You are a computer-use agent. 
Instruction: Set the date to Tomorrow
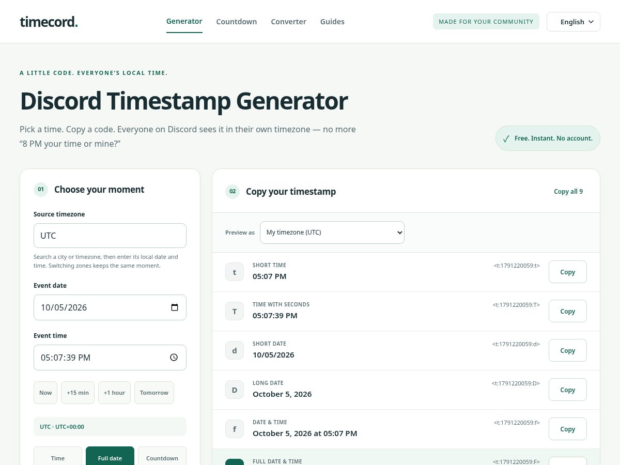click(154, 393)
